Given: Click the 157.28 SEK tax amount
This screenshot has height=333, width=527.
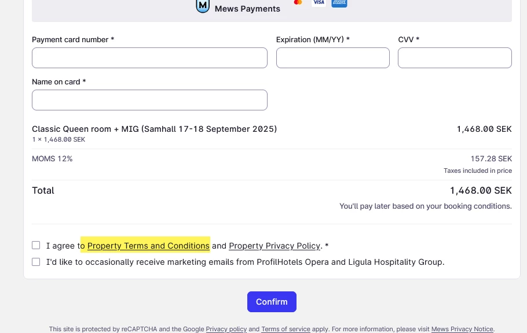Looking at the screenshot, I should 491,159.
